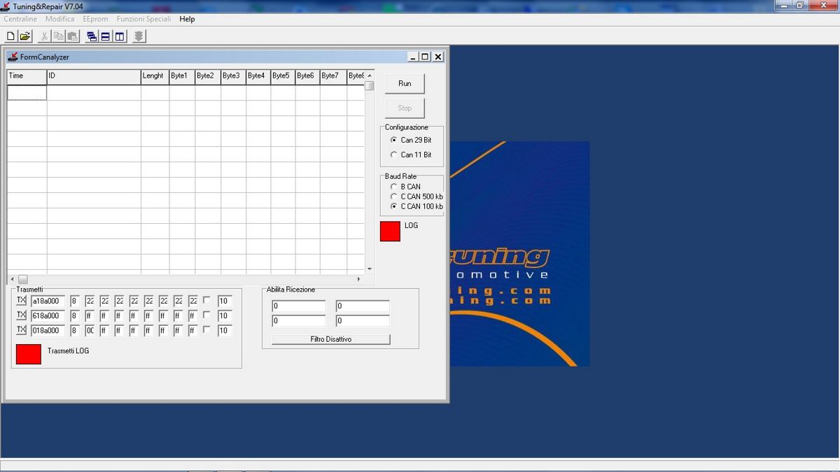Screen dimensions: 840x472
Task: Click the grid's horizontal scrollbar right arrow
Action: point(359,279)
